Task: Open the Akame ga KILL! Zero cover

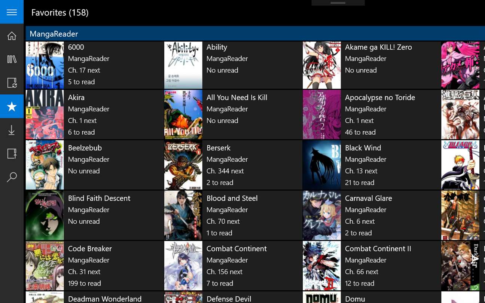Action: [322, 65]
